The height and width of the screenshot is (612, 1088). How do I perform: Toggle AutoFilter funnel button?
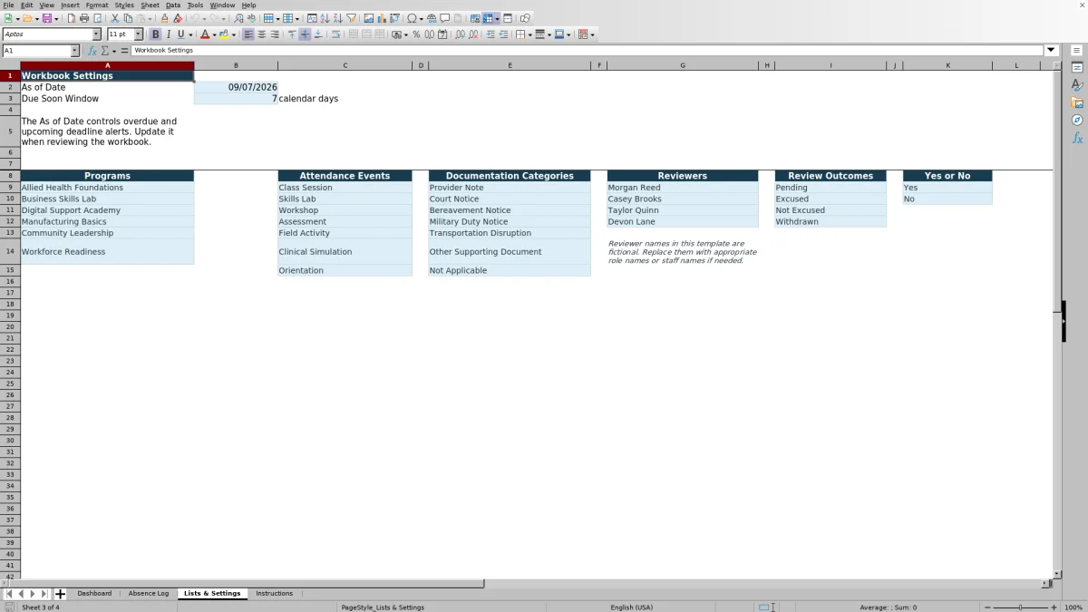(350, 18)
